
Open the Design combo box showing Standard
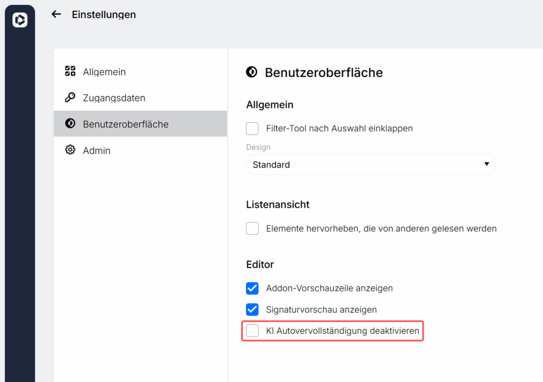coord(366,165)
